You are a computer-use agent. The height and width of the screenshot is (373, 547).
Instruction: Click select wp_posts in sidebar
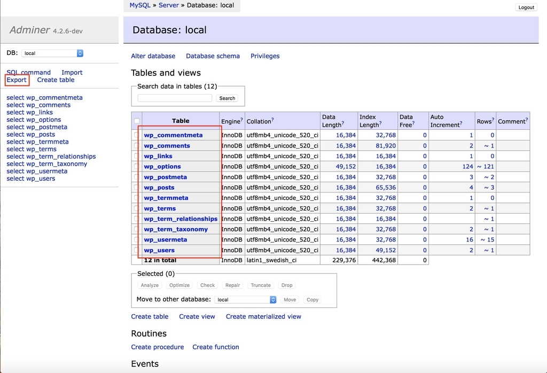click(30, 134)
